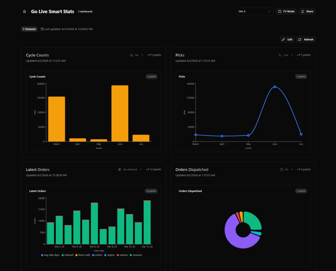
Task: Open the 3 dashboards badge
Action: pyautogui.click(x=85, y=11)
